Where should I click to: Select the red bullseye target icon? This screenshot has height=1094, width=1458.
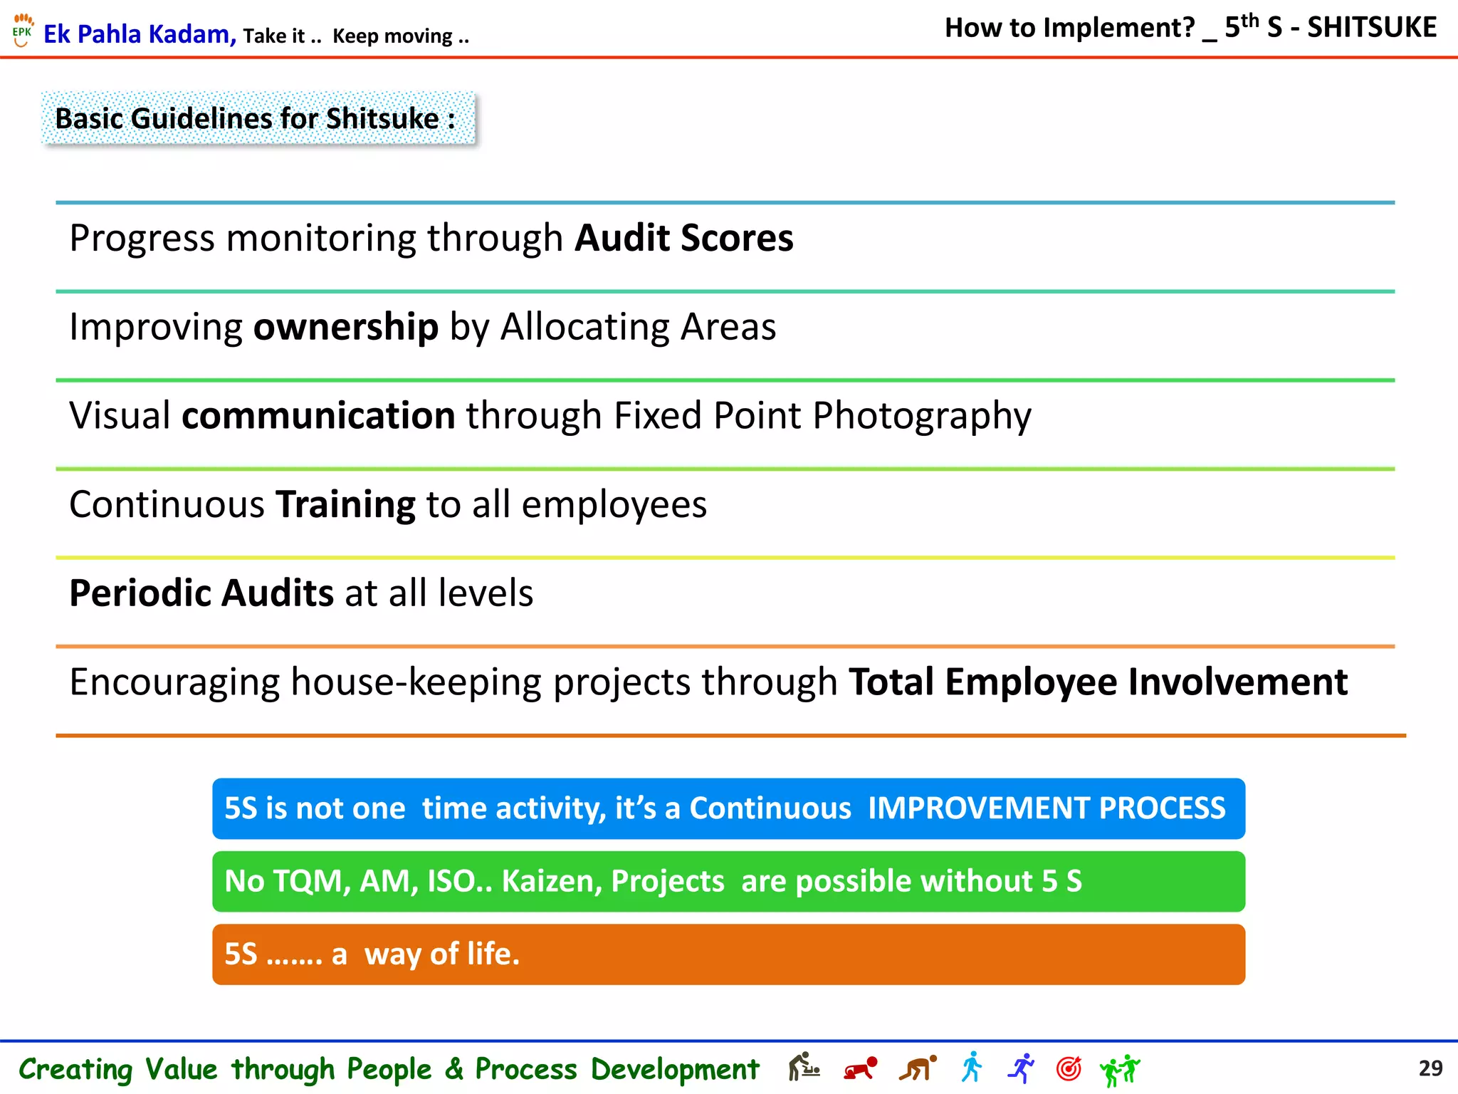point(1069,1068)
